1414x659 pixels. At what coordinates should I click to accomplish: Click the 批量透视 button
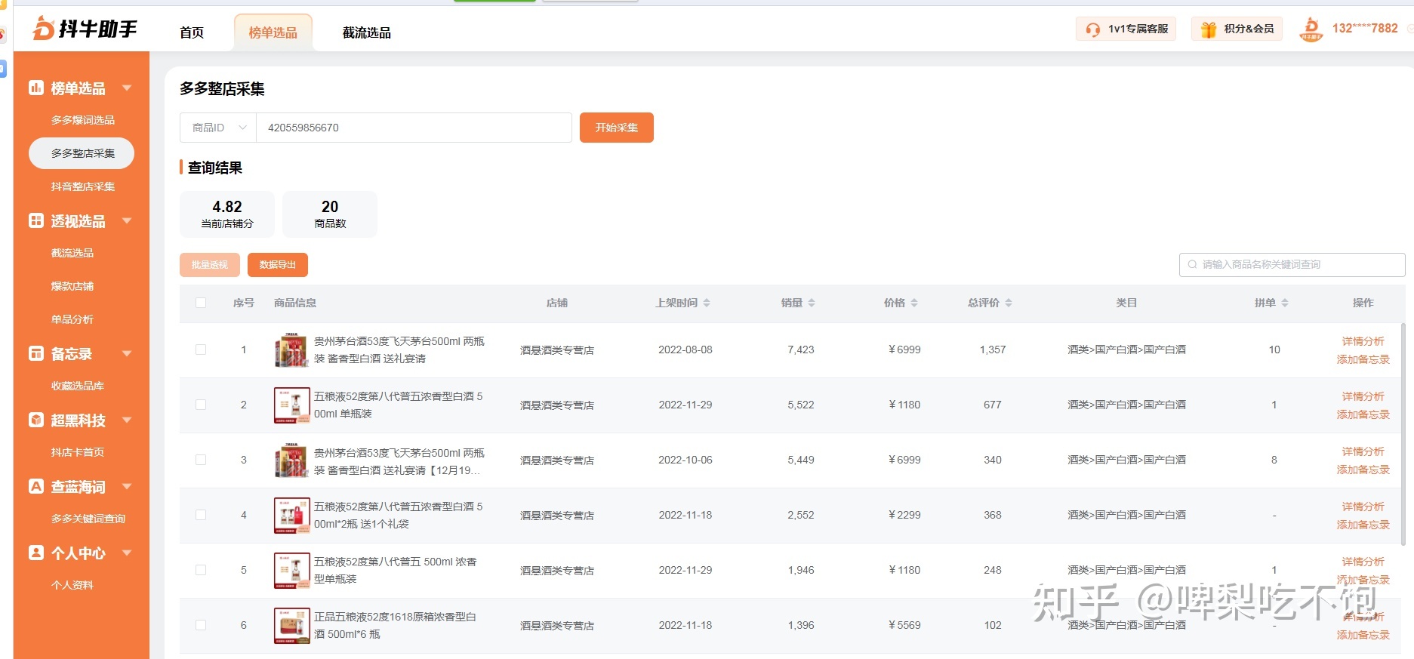tap(210, 265)
